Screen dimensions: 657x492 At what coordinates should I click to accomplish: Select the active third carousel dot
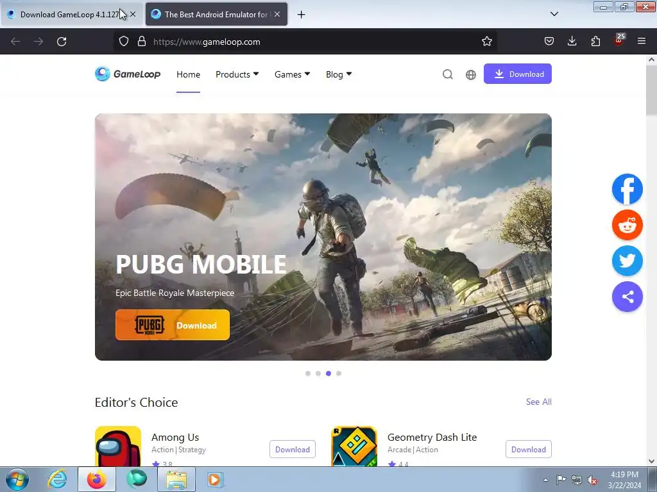tap(328, 373)
